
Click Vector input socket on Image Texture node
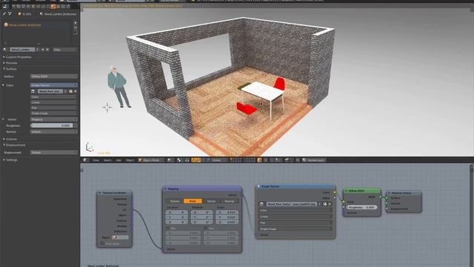(x=256, y=234)
